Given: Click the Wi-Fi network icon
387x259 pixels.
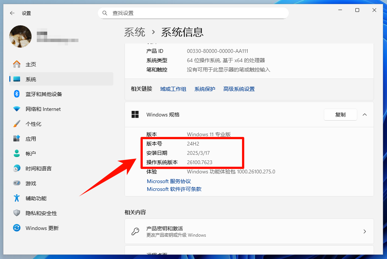Looking at the screenshot, I should (x=16, y=109).
